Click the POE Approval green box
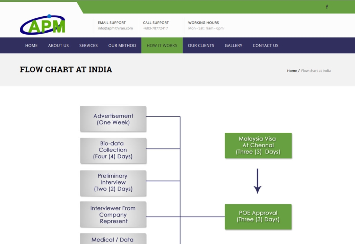 (258, 216)
